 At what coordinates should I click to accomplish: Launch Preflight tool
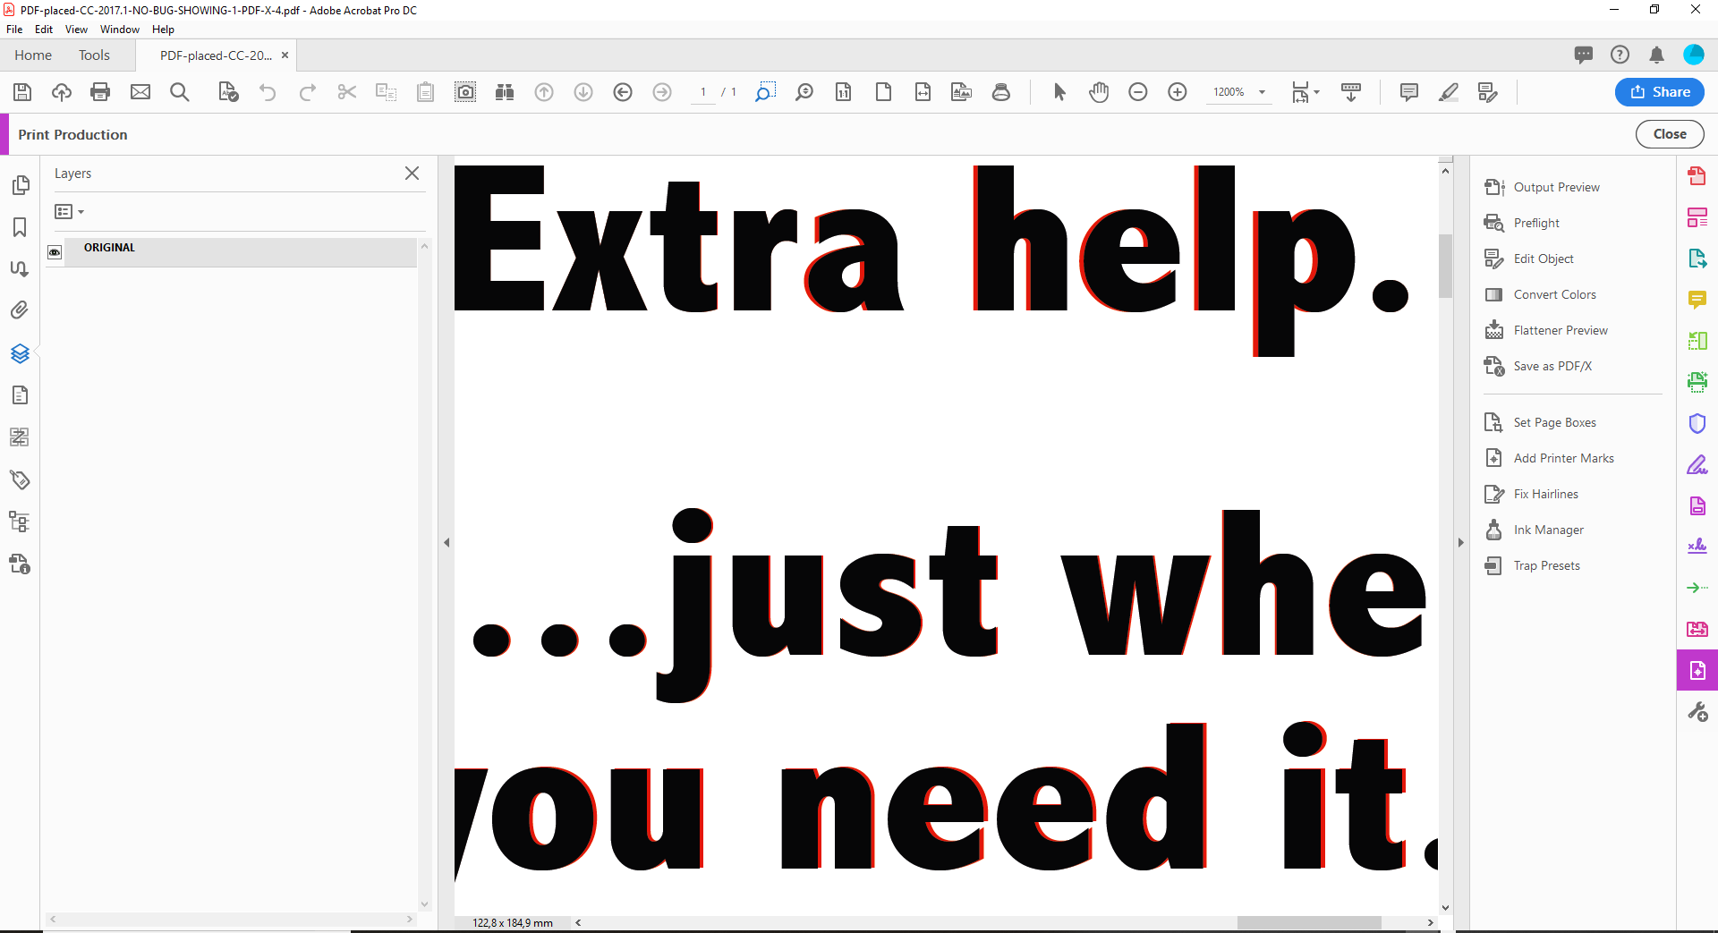[1535, 223]
